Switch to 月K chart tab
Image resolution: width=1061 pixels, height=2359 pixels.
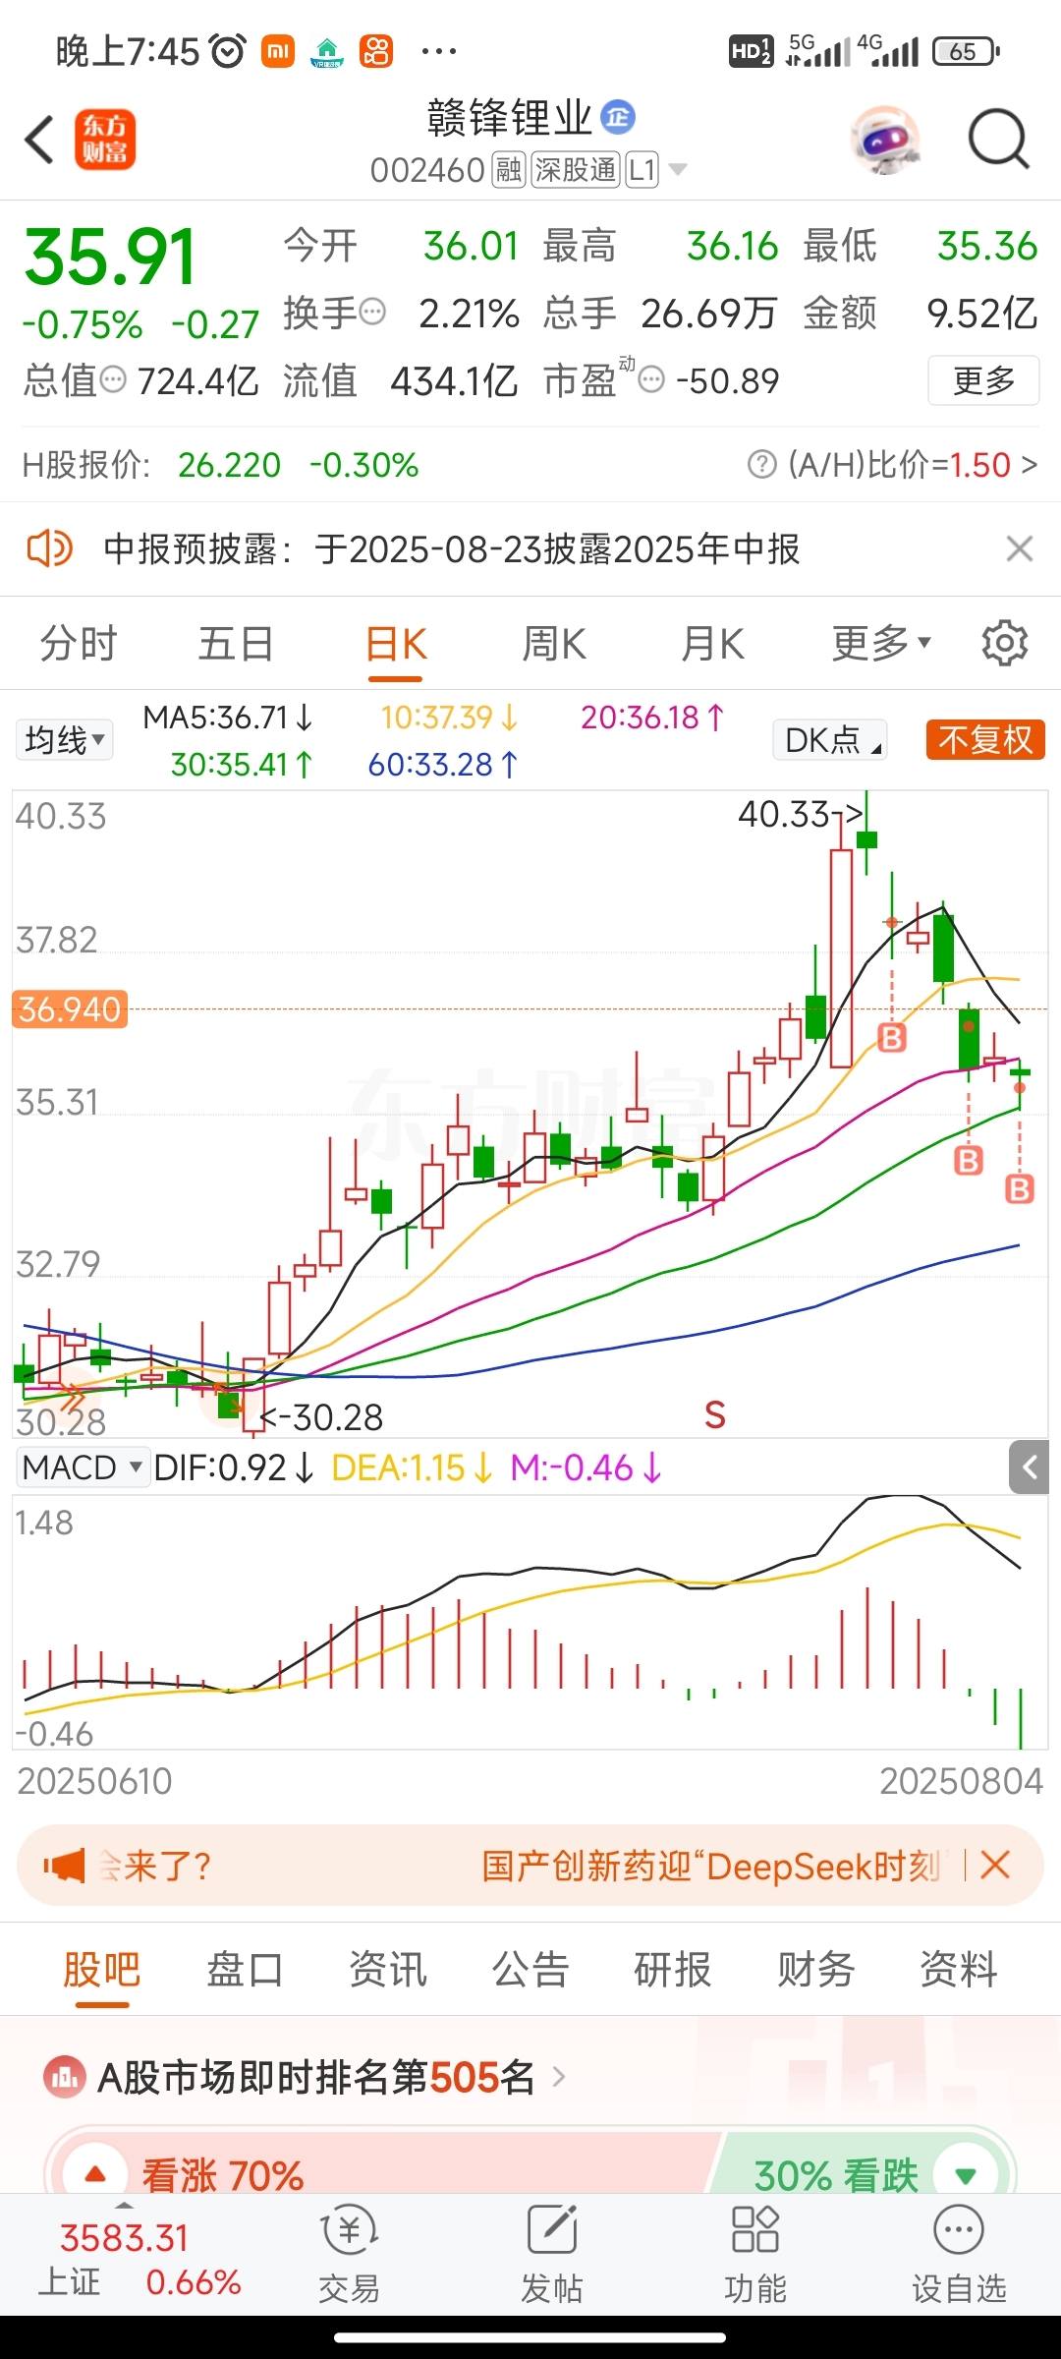click(712, 645)
